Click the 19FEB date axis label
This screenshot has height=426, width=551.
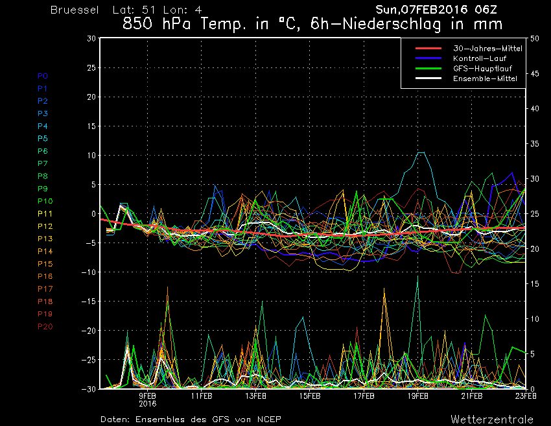click(x=418, y=396)
